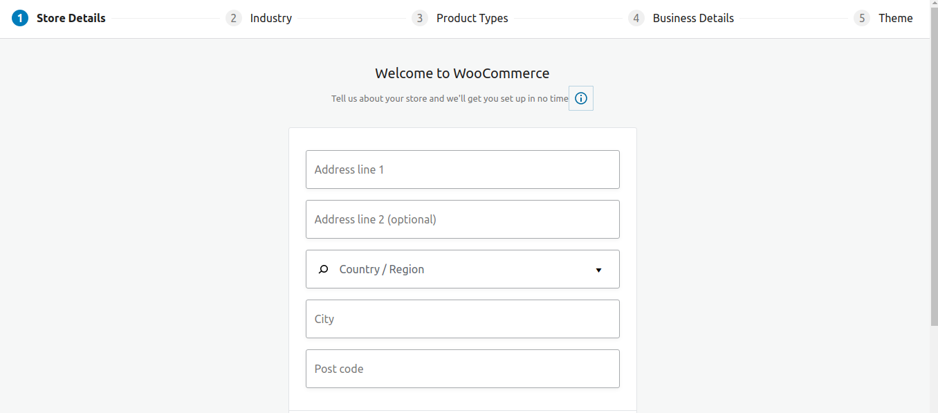Viewport: 938px width, 413px height.
Task: Open the Product Types step
Action: (472, 18)
